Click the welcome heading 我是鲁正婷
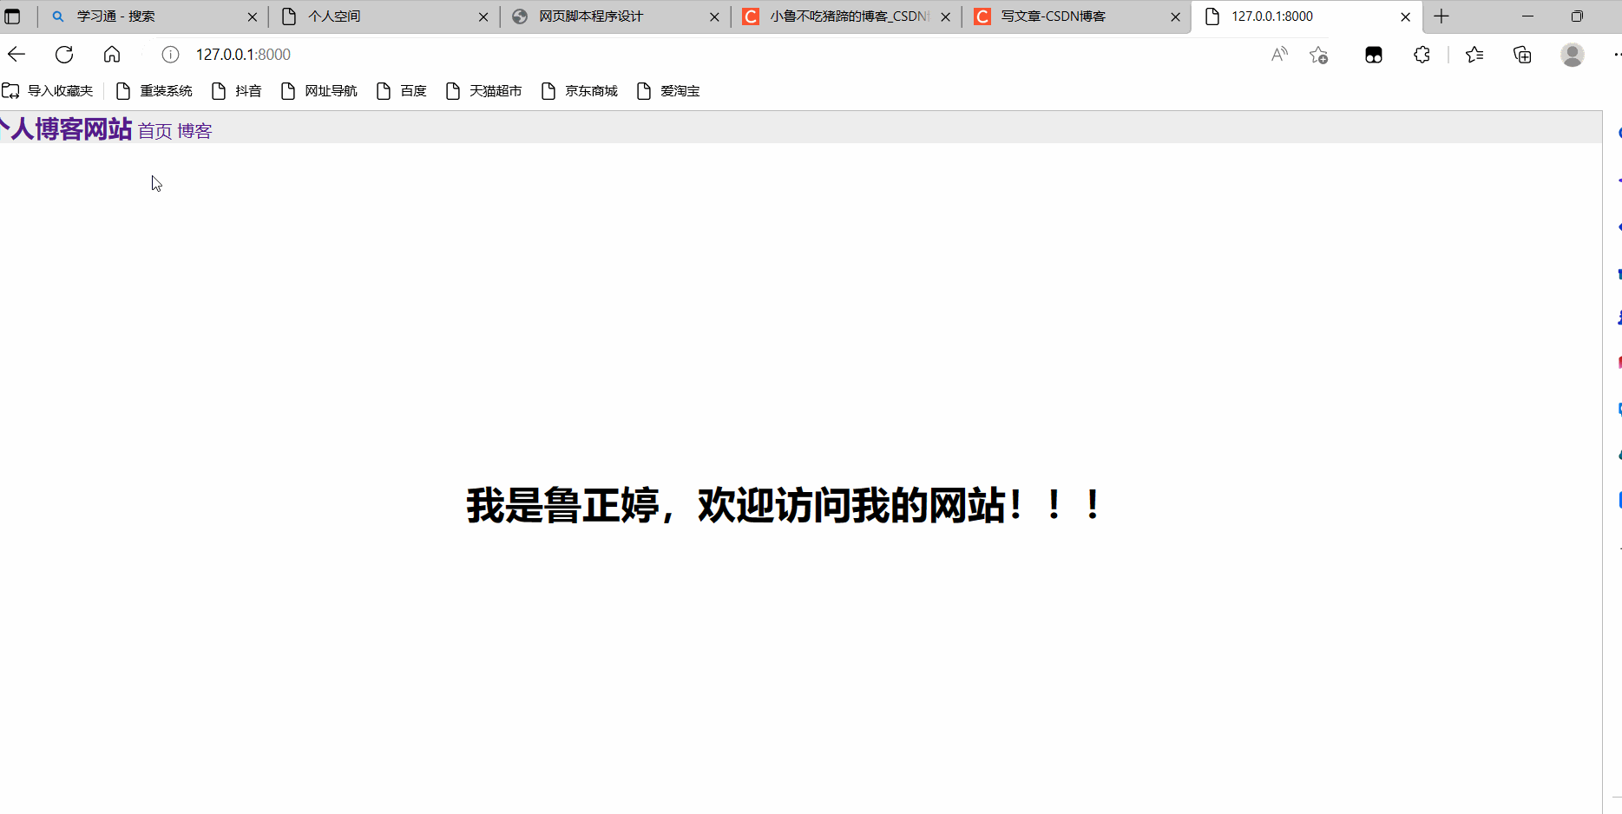The height and width of the screenshot is (814, 1622). [784, 505]
